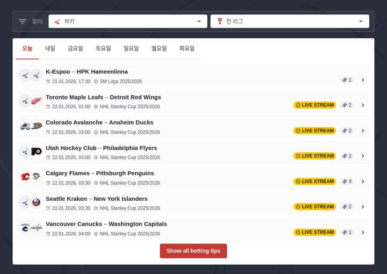The height and width of the screenshot is (274, 387).
Task: Click tips count badge for Calgary Flames match
Action: coord(347,182)
